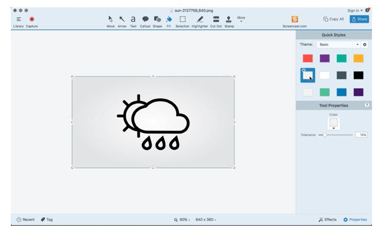The image size is (378, 236).
Task: Toggle the Effects panel
Action: 327,220
